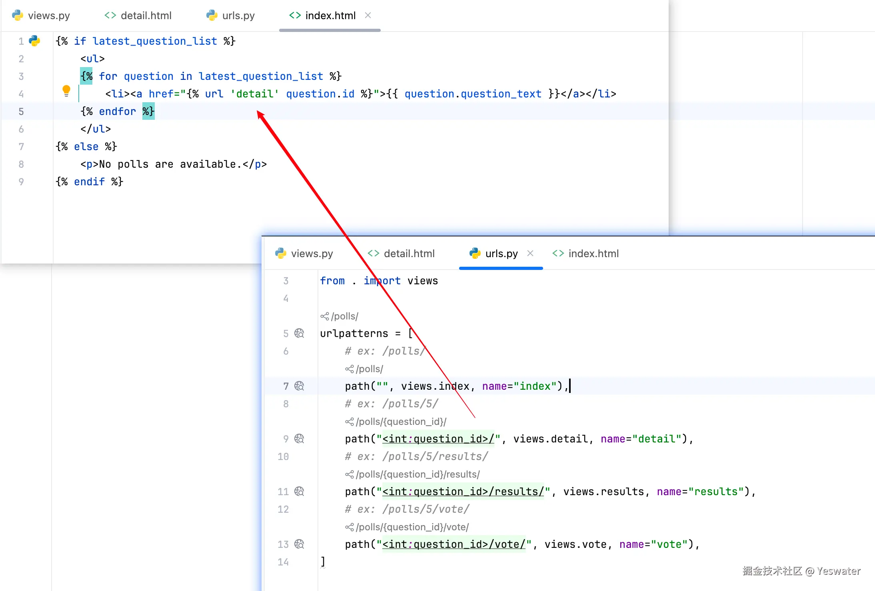
Task: Close the index.html tab in top editor
Action: pos(368,15)
